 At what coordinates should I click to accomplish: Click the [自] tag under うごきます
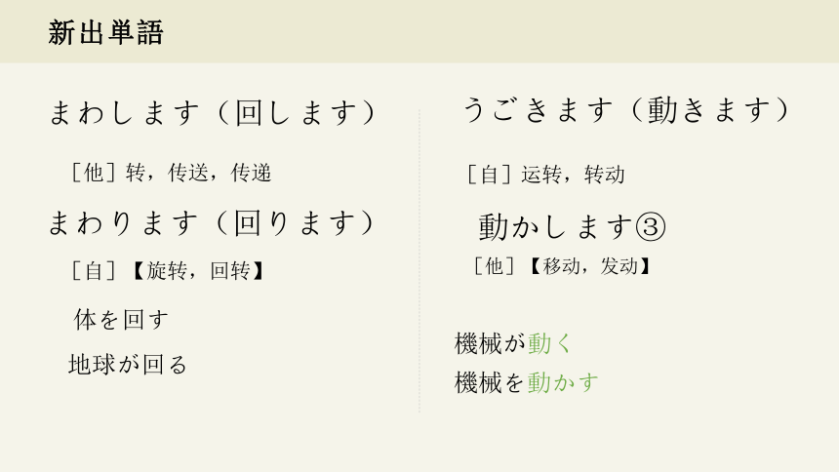(x=489, y=175)
